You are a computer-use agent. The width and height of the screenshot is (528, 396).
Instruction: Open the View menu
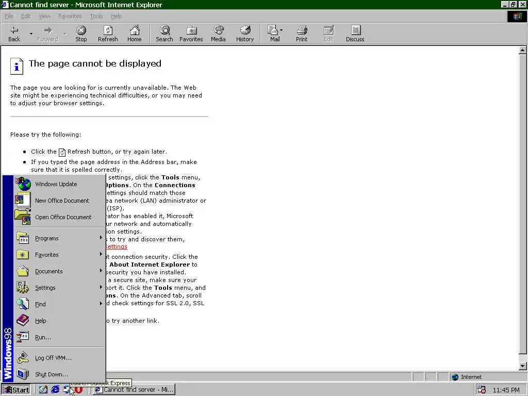(x=44, y=16)
